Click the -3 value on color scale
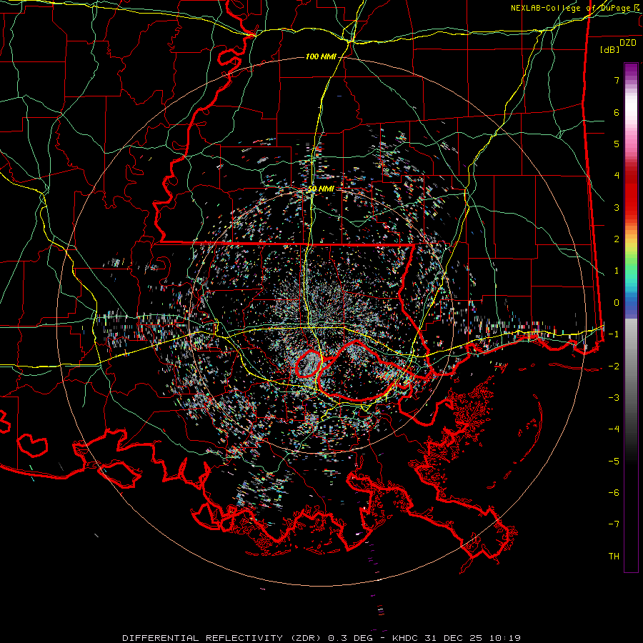Image resolution: width=643 pixels, height=643 pixels. pos(614,398)
